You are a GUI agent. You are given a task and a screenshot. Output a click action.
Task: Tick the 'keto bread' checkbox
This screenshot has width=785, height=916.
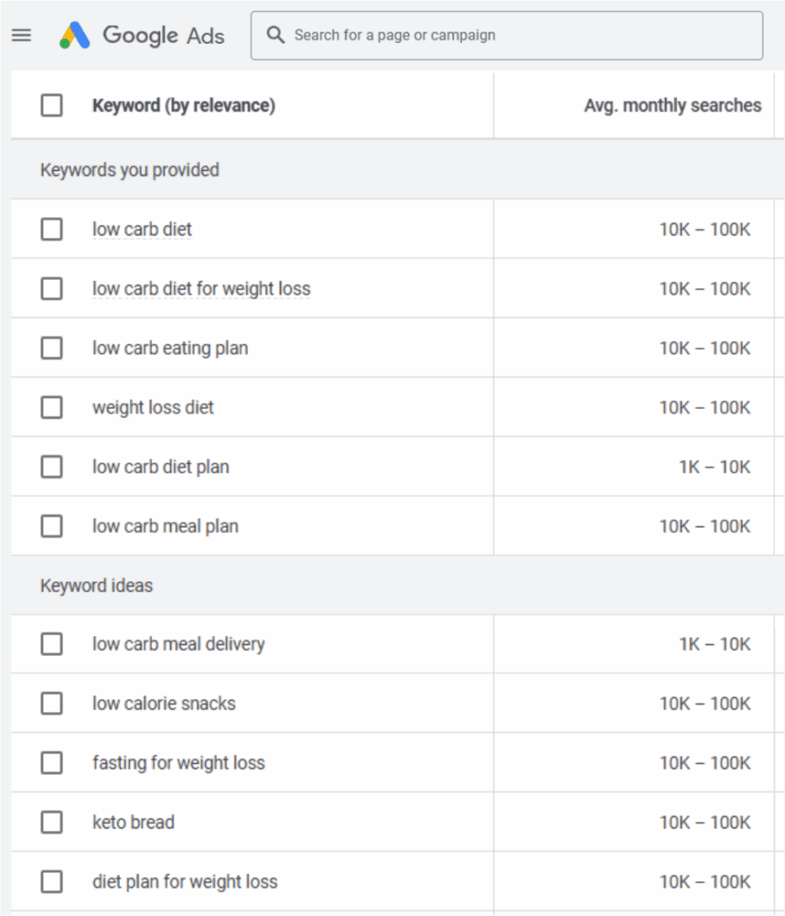click(52, 822)
